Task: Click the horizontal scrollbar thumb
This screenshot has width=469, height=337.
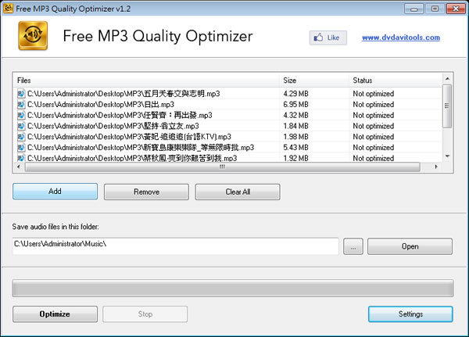Action: coord(222,167)
